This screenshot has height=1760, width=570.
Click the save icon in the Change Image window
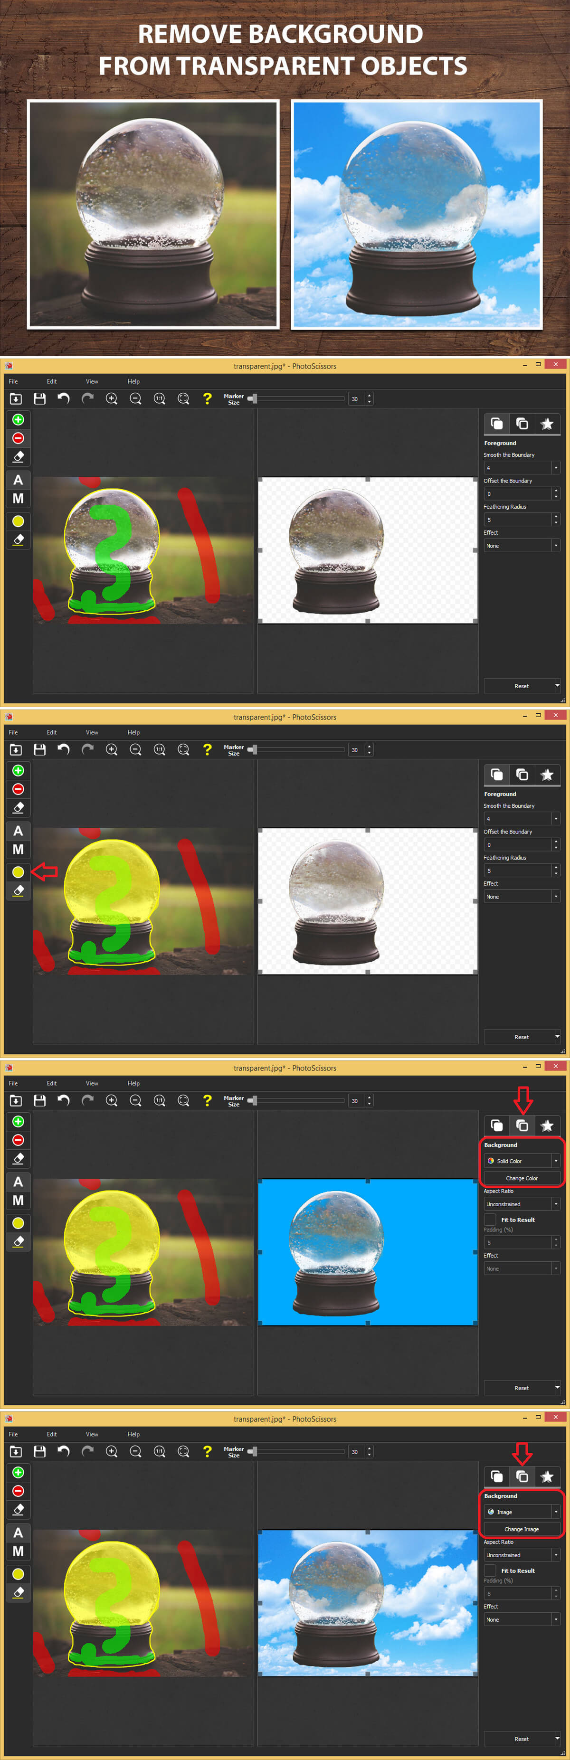pos(39,1451)
